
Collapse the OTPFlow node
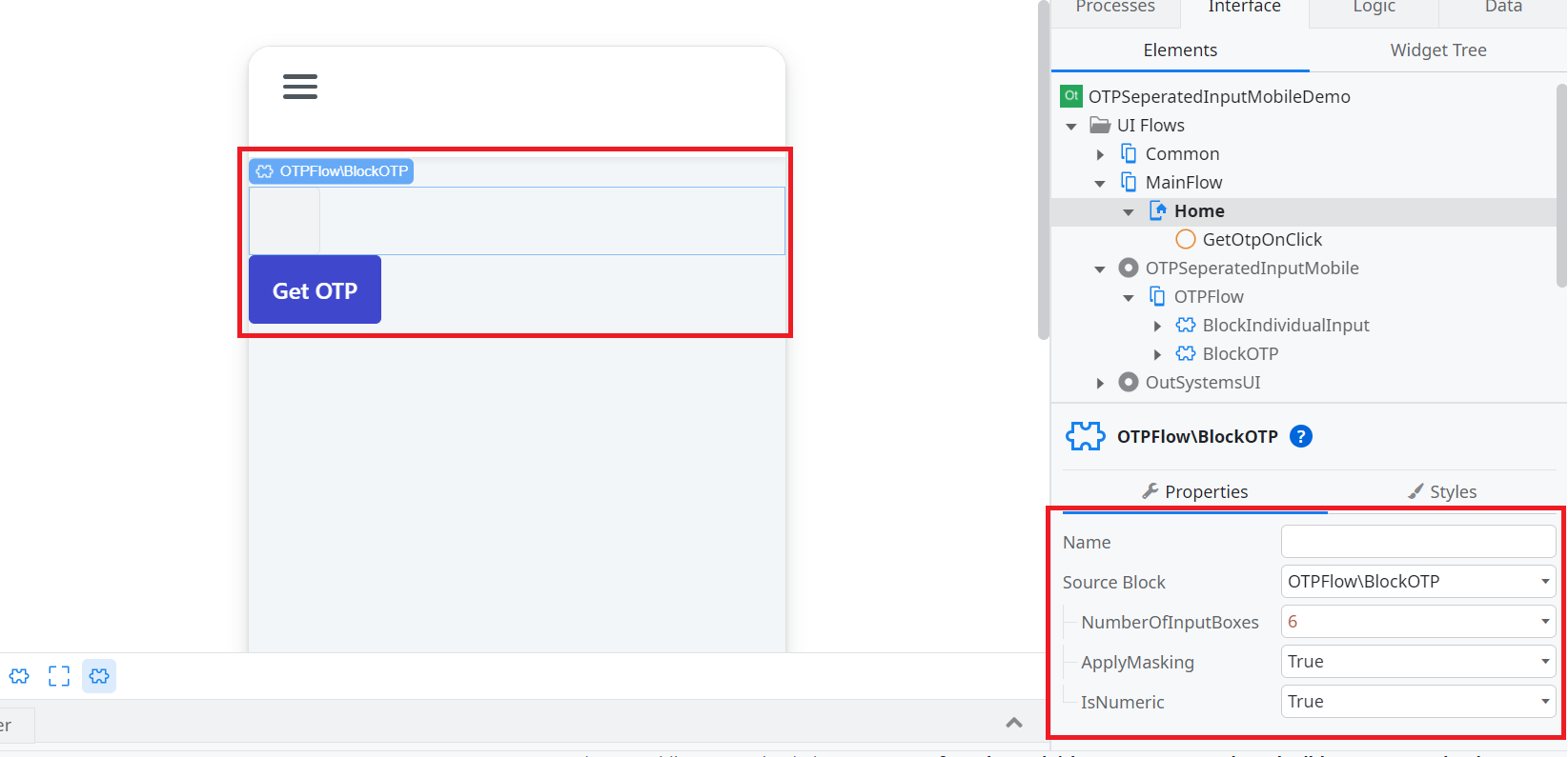click(1129, 297)
